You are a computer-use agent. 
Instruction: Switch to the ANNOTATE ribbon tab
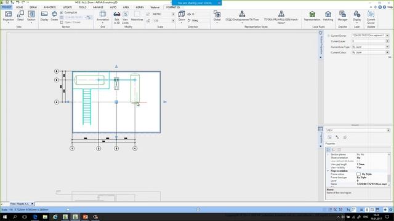click(x=50, y=7)
